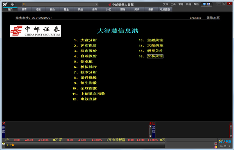Click the 大智慧 logo in the bottom-right corner
This screenshot has width=234, height=150.
click(225, 141)
